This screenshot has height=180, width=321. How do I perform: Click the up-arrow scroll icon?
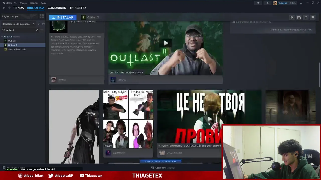[306, 17]
